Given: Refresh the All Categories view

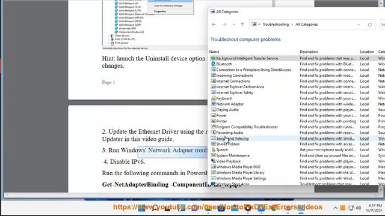Looking at the screenshot, I should (x=370, y=25).
